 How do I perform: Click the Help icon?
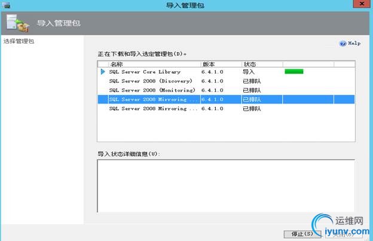tap(343, 43)
